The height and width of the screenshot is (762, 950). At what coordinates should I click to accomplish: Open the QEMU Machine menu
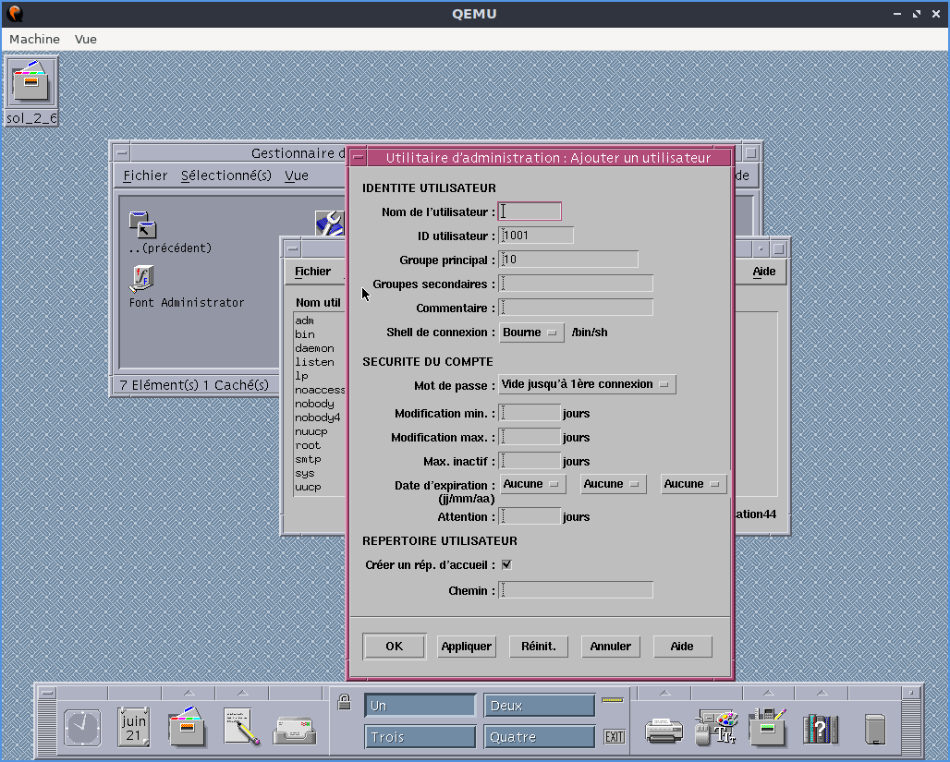[34, 39]
